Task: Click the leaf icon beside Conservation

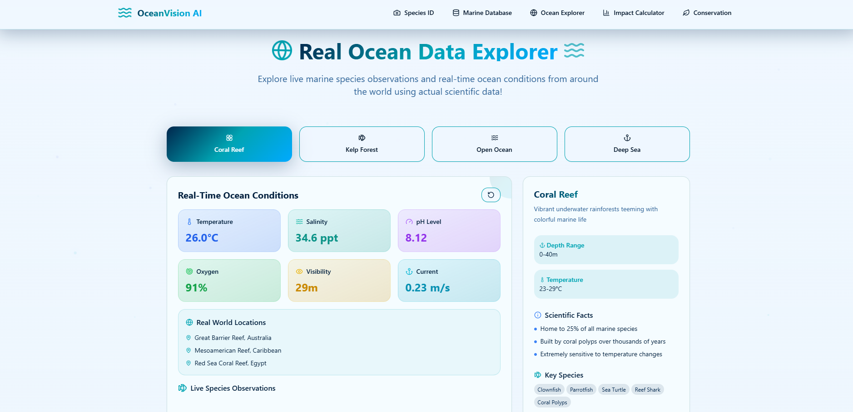Action: 686,13
